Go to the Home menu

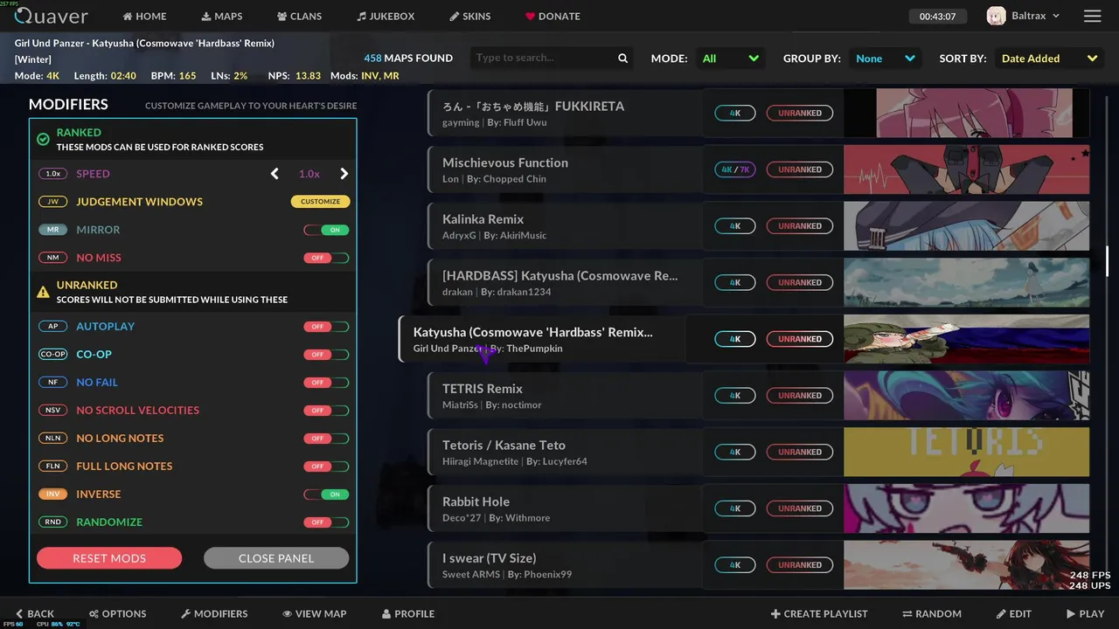(x=144, y=16)
